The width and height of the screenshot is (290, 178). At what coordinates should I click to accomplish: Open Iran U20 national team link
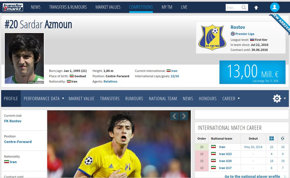[225, 161]
